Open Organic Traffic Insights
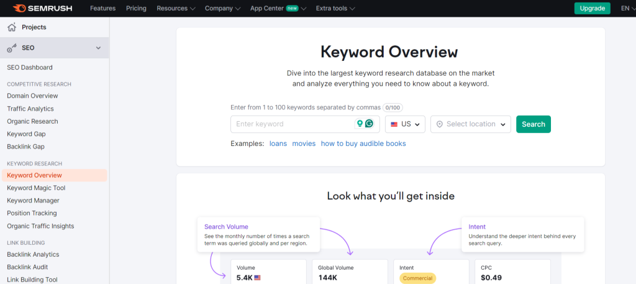 (40, 226)
